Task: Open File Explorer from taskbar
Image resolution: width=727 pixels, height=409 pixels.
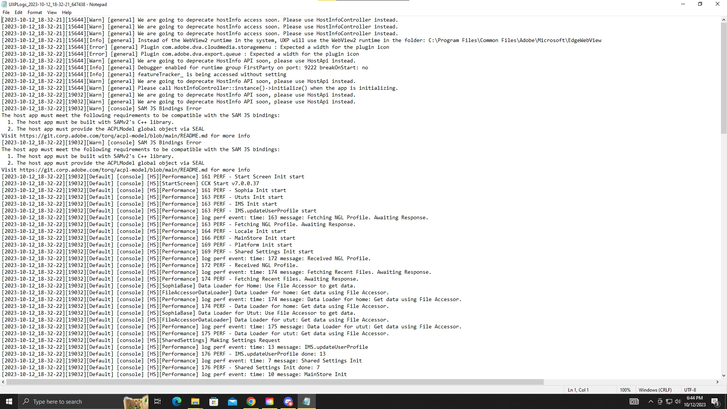Action: point(195,401)
